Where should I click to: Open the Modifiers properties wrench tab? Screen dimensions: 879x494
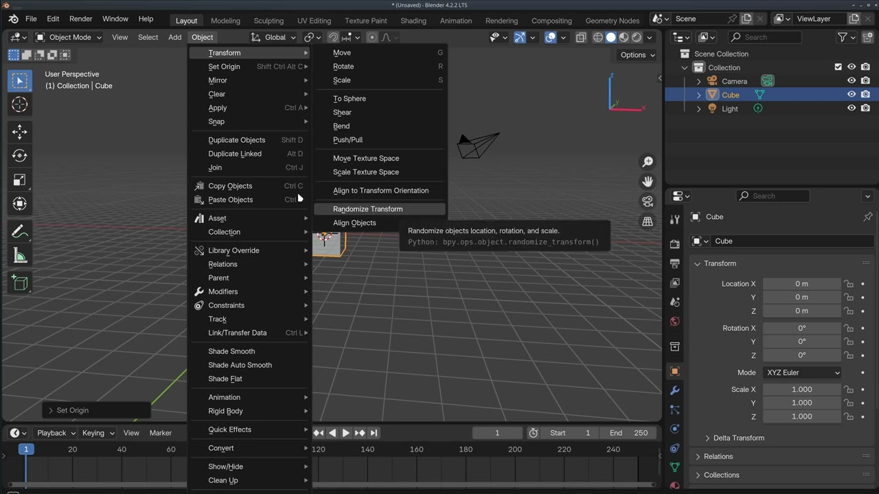(x=674, y=390)
